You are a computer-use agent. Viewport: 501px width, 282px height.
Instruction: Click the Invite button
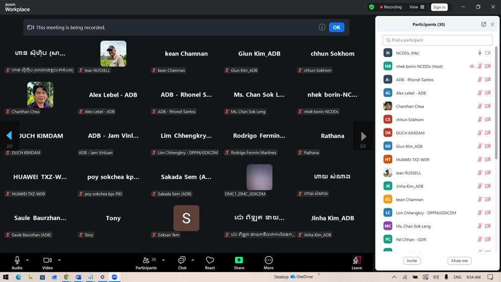412,261
